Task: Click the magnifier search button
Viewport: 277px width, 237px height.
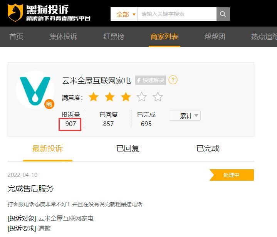Action: (223, 14)
